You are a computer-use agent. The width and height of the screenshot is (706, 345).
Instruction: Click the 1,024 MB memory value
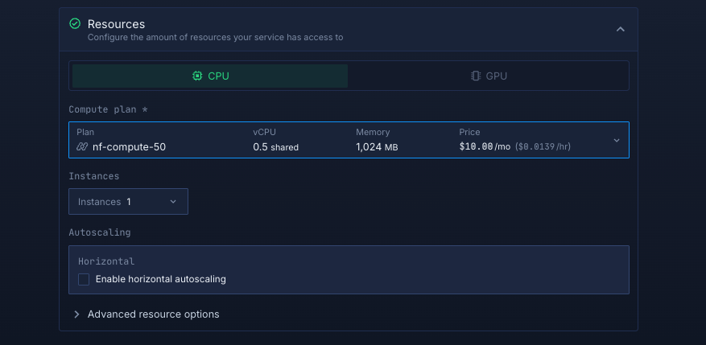click(377, 147)
